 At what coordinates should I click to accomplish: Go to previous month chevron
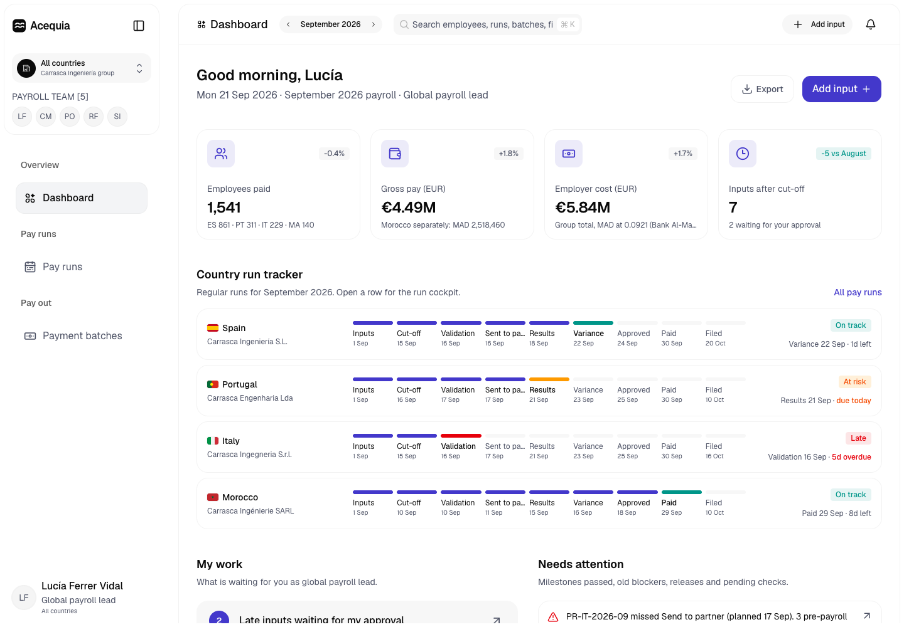pyautogui.click(x=288, y=24)
